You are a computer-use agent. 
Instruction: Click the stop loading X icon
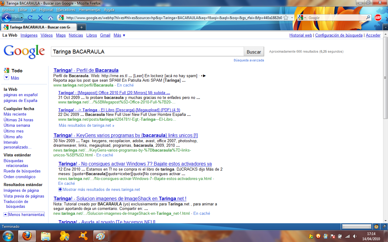[40, 18]
